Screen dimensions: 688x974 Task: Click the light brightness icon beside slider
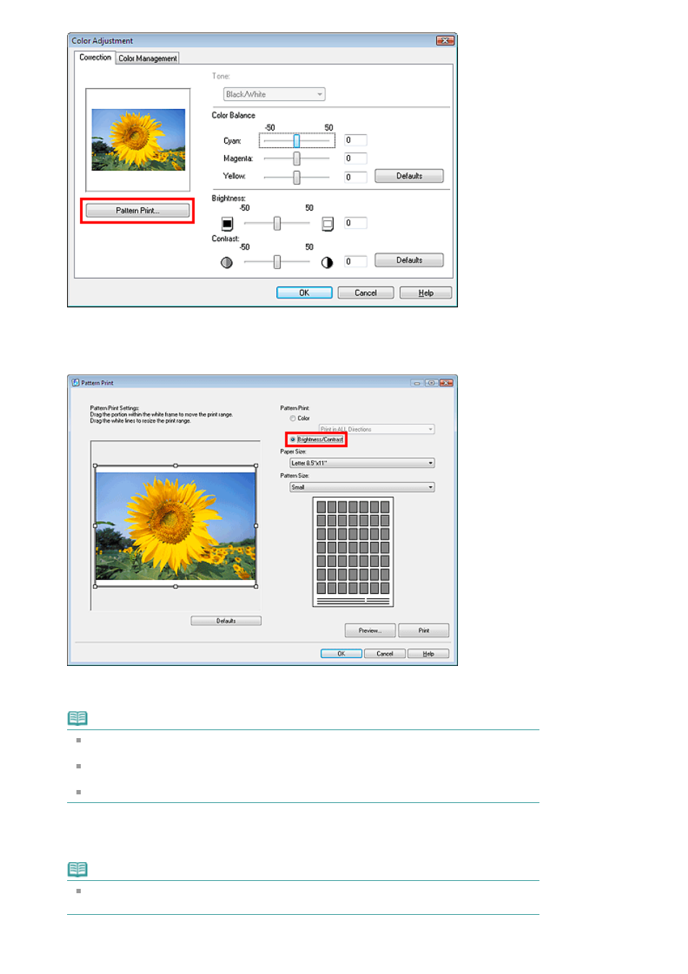327,224
